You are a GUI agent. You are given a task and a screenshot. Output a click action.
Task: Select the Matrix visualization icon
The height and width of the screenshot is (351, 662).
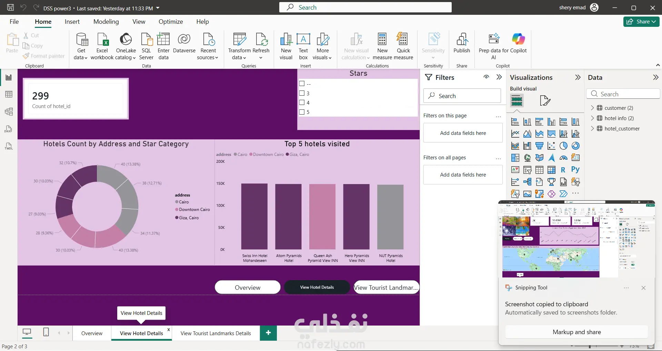pyautogui.click(x=551, y=170)
